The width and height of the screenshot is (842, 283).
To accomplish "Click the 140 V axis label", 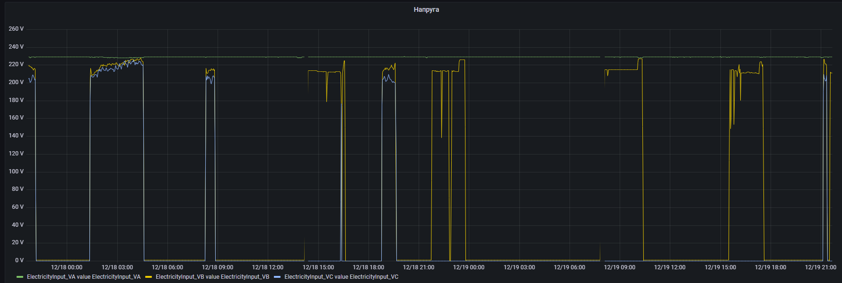I will 16,136.
